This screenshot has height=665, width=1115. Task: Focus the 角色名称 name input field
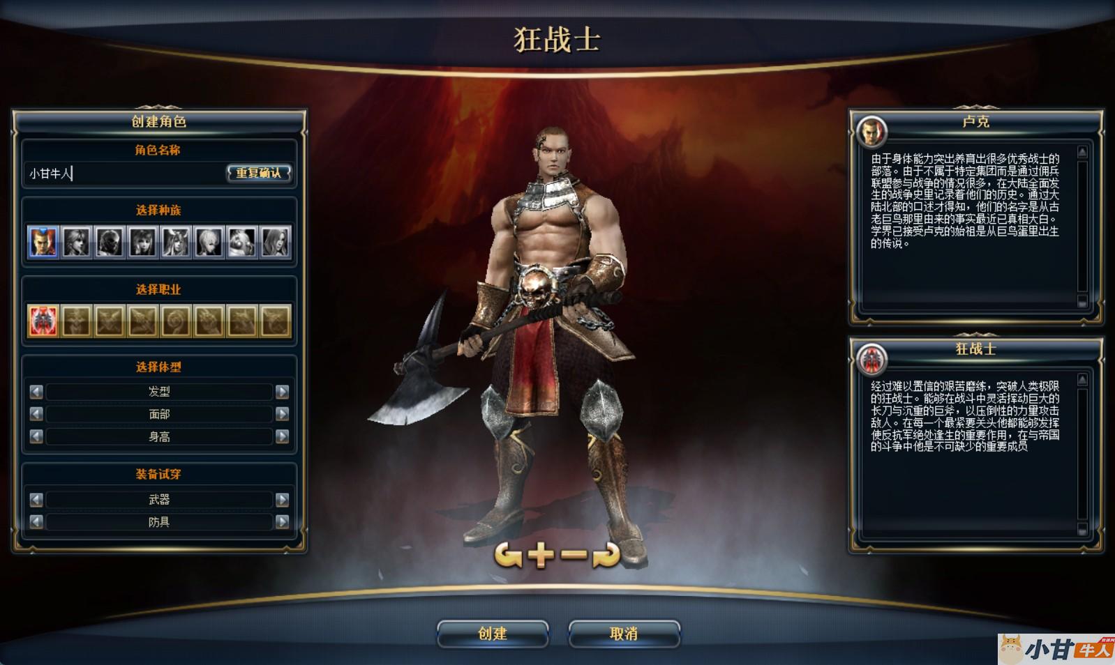tap(126, 173)
